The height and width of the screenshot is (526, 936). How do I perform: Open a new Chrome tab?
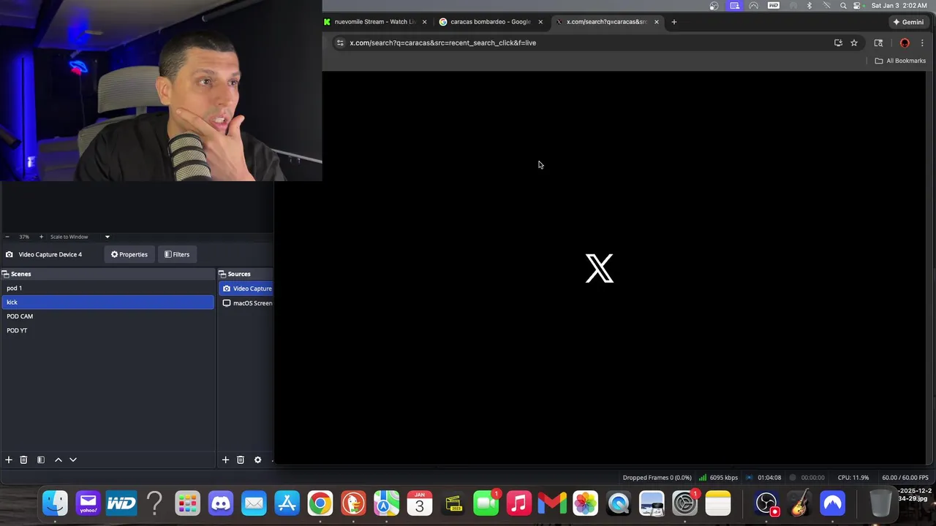pos(673,22)
